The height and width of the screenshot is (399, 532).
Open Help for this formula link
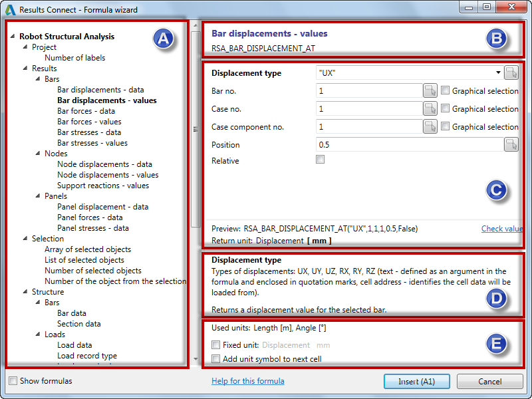[248, 380]
